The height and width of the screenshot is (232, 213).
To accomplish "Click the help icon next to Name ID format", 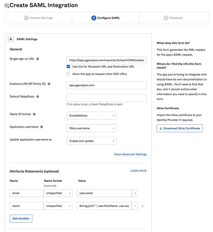I will point(34,114).
